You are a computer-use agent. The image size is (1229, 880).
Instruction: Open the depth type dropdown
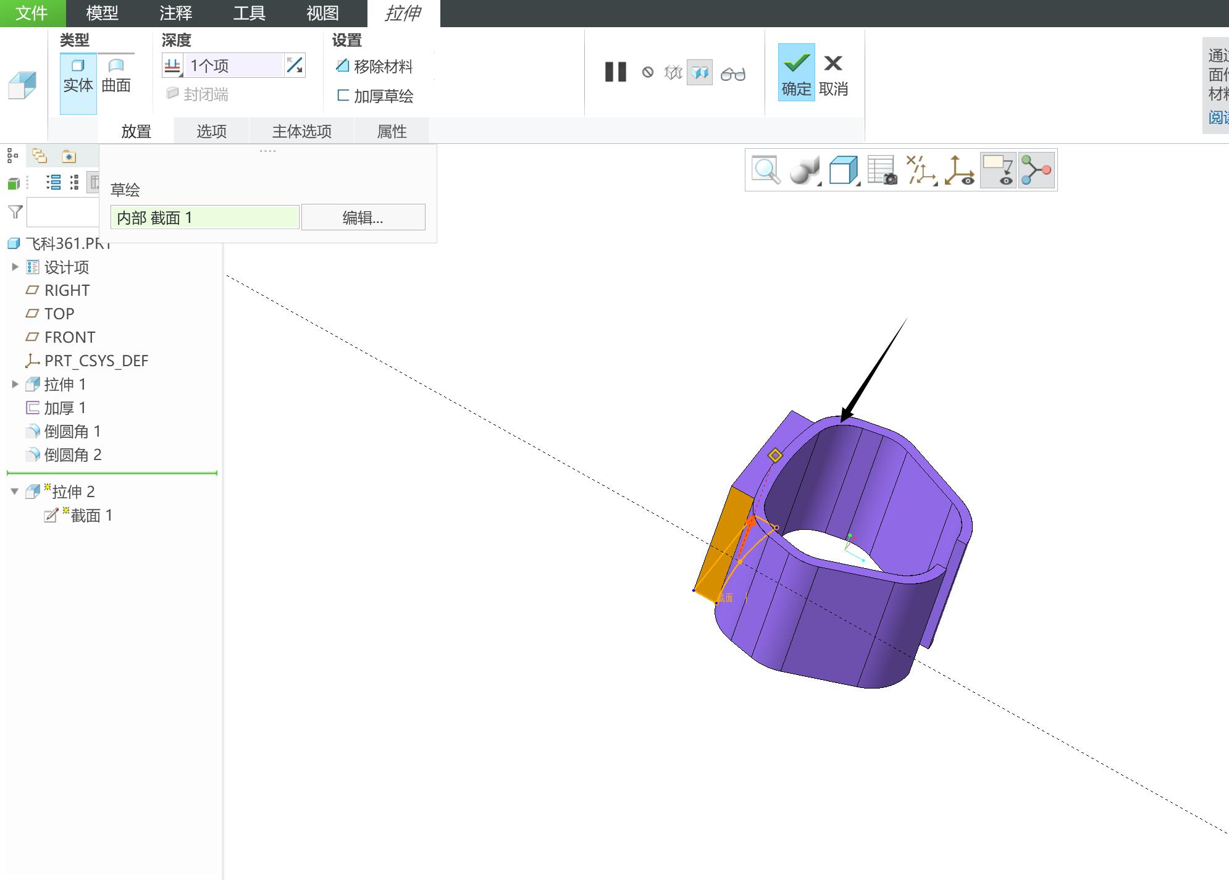(173, 66)
